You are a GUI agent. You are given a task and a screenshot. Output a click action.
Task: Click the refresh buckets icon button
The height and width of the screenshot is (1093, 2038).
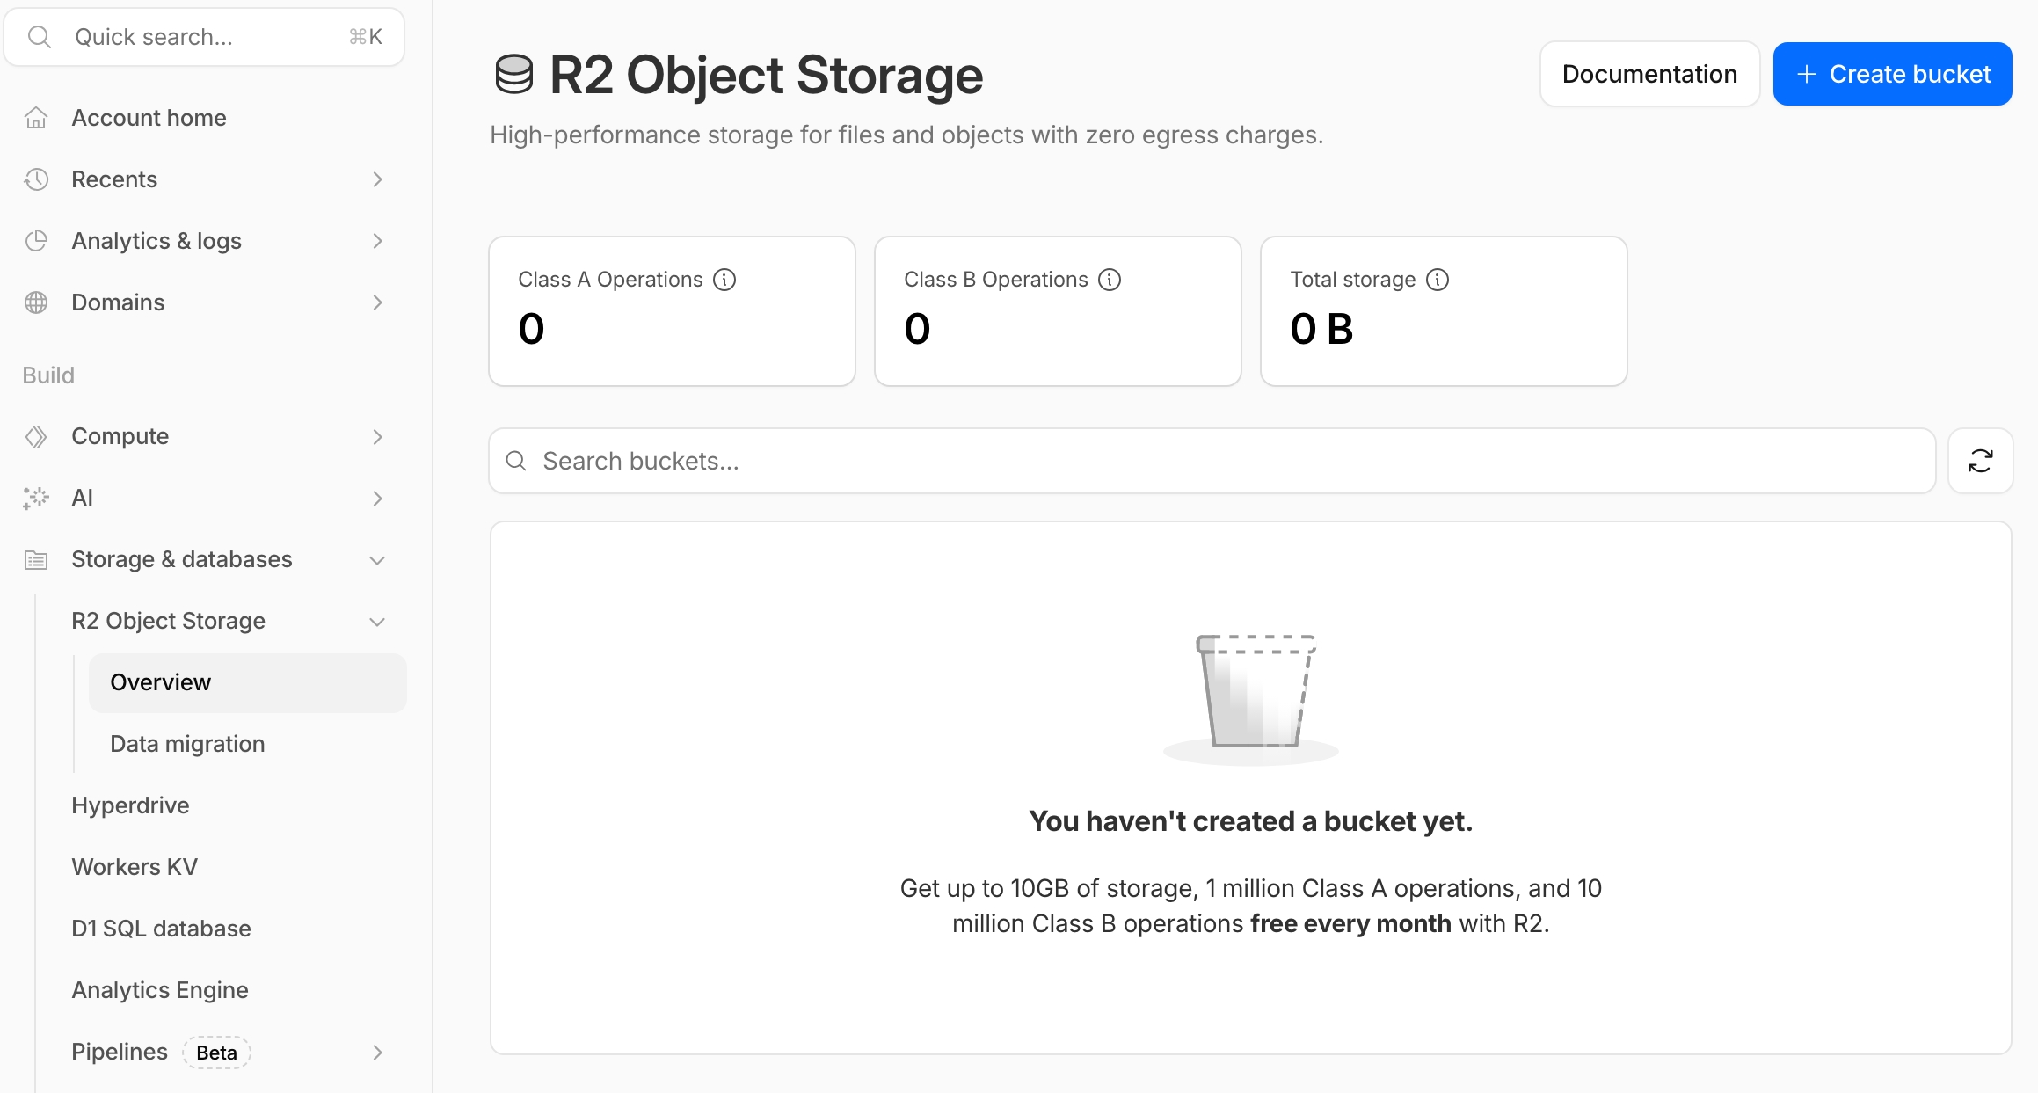pos(1980,461)
